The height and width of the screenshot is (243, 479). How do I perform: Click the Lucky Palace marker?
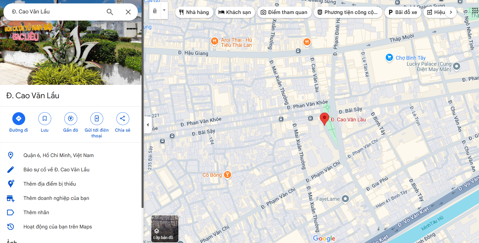(x=457, y=66)
